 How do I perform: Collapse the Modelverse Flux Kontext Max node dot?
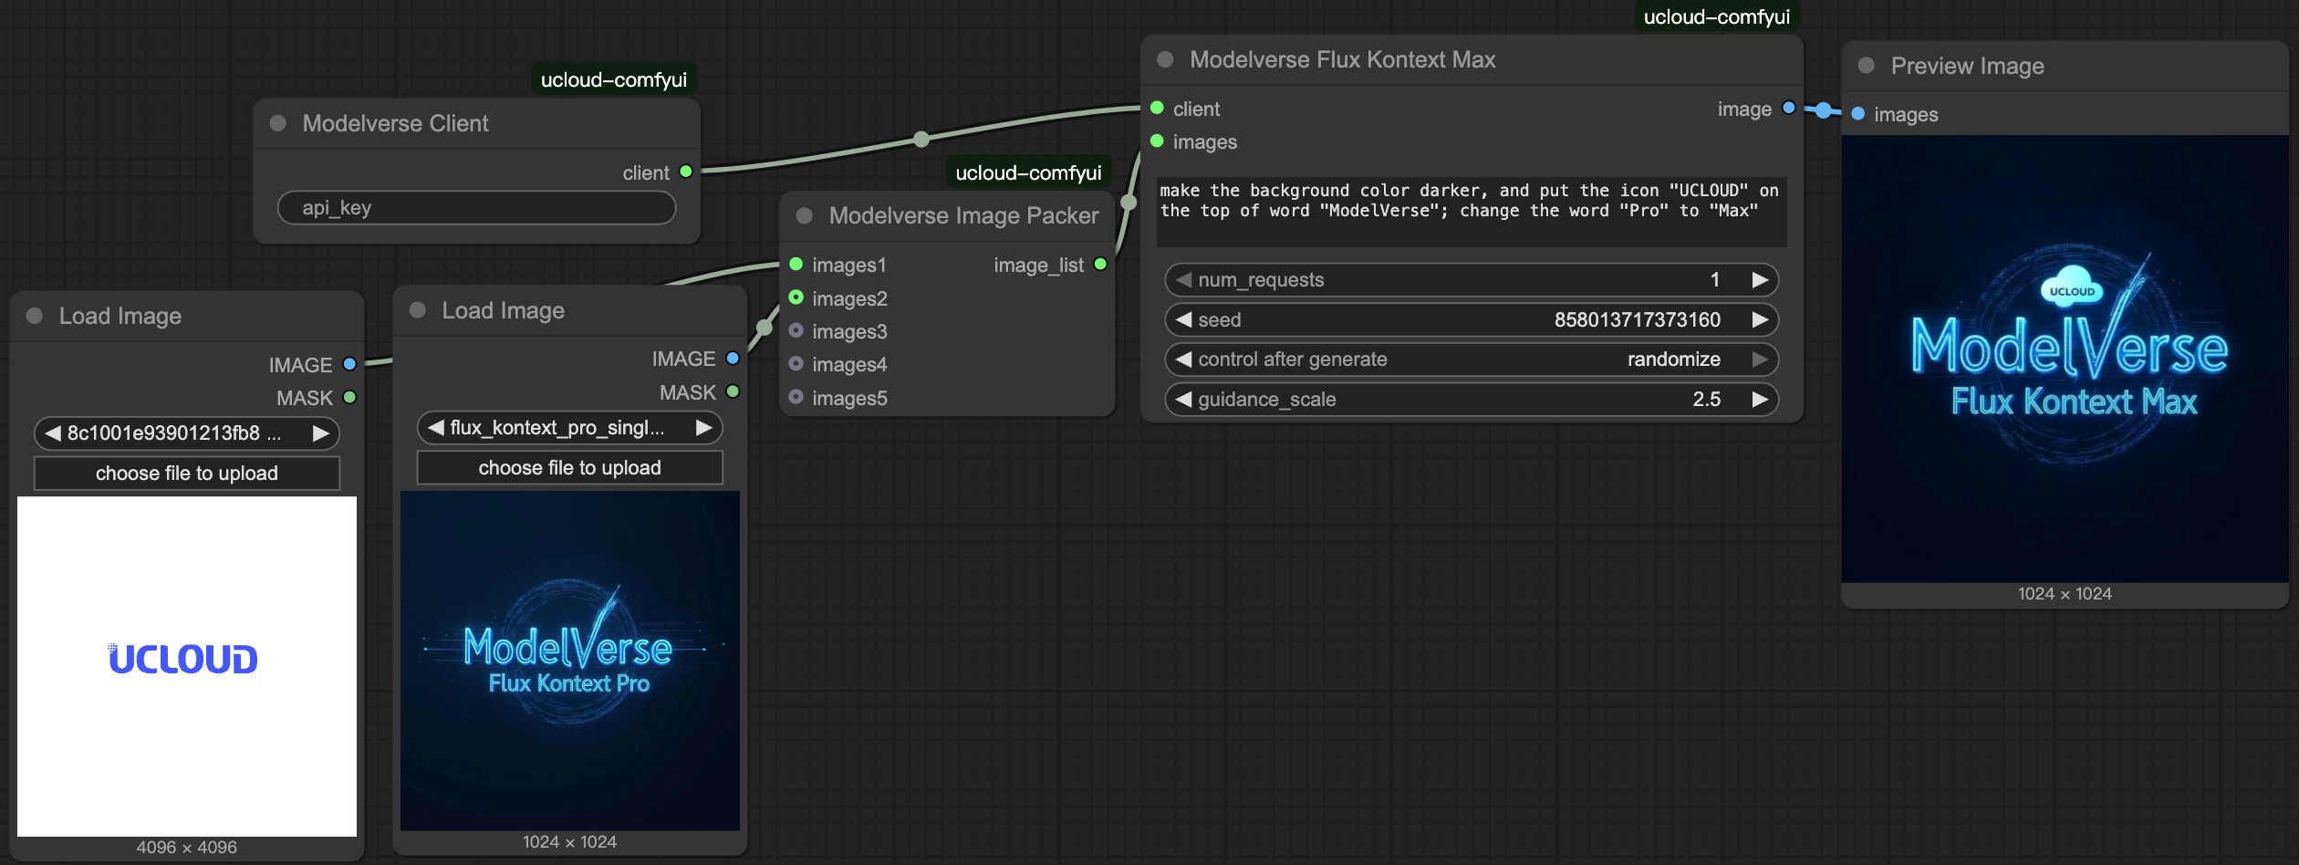[1165, 59]
